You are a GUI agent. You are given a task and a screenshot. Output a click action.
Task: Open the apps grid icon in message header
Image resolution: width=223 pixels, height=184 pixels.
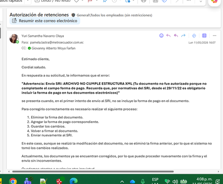coord(204,36)
